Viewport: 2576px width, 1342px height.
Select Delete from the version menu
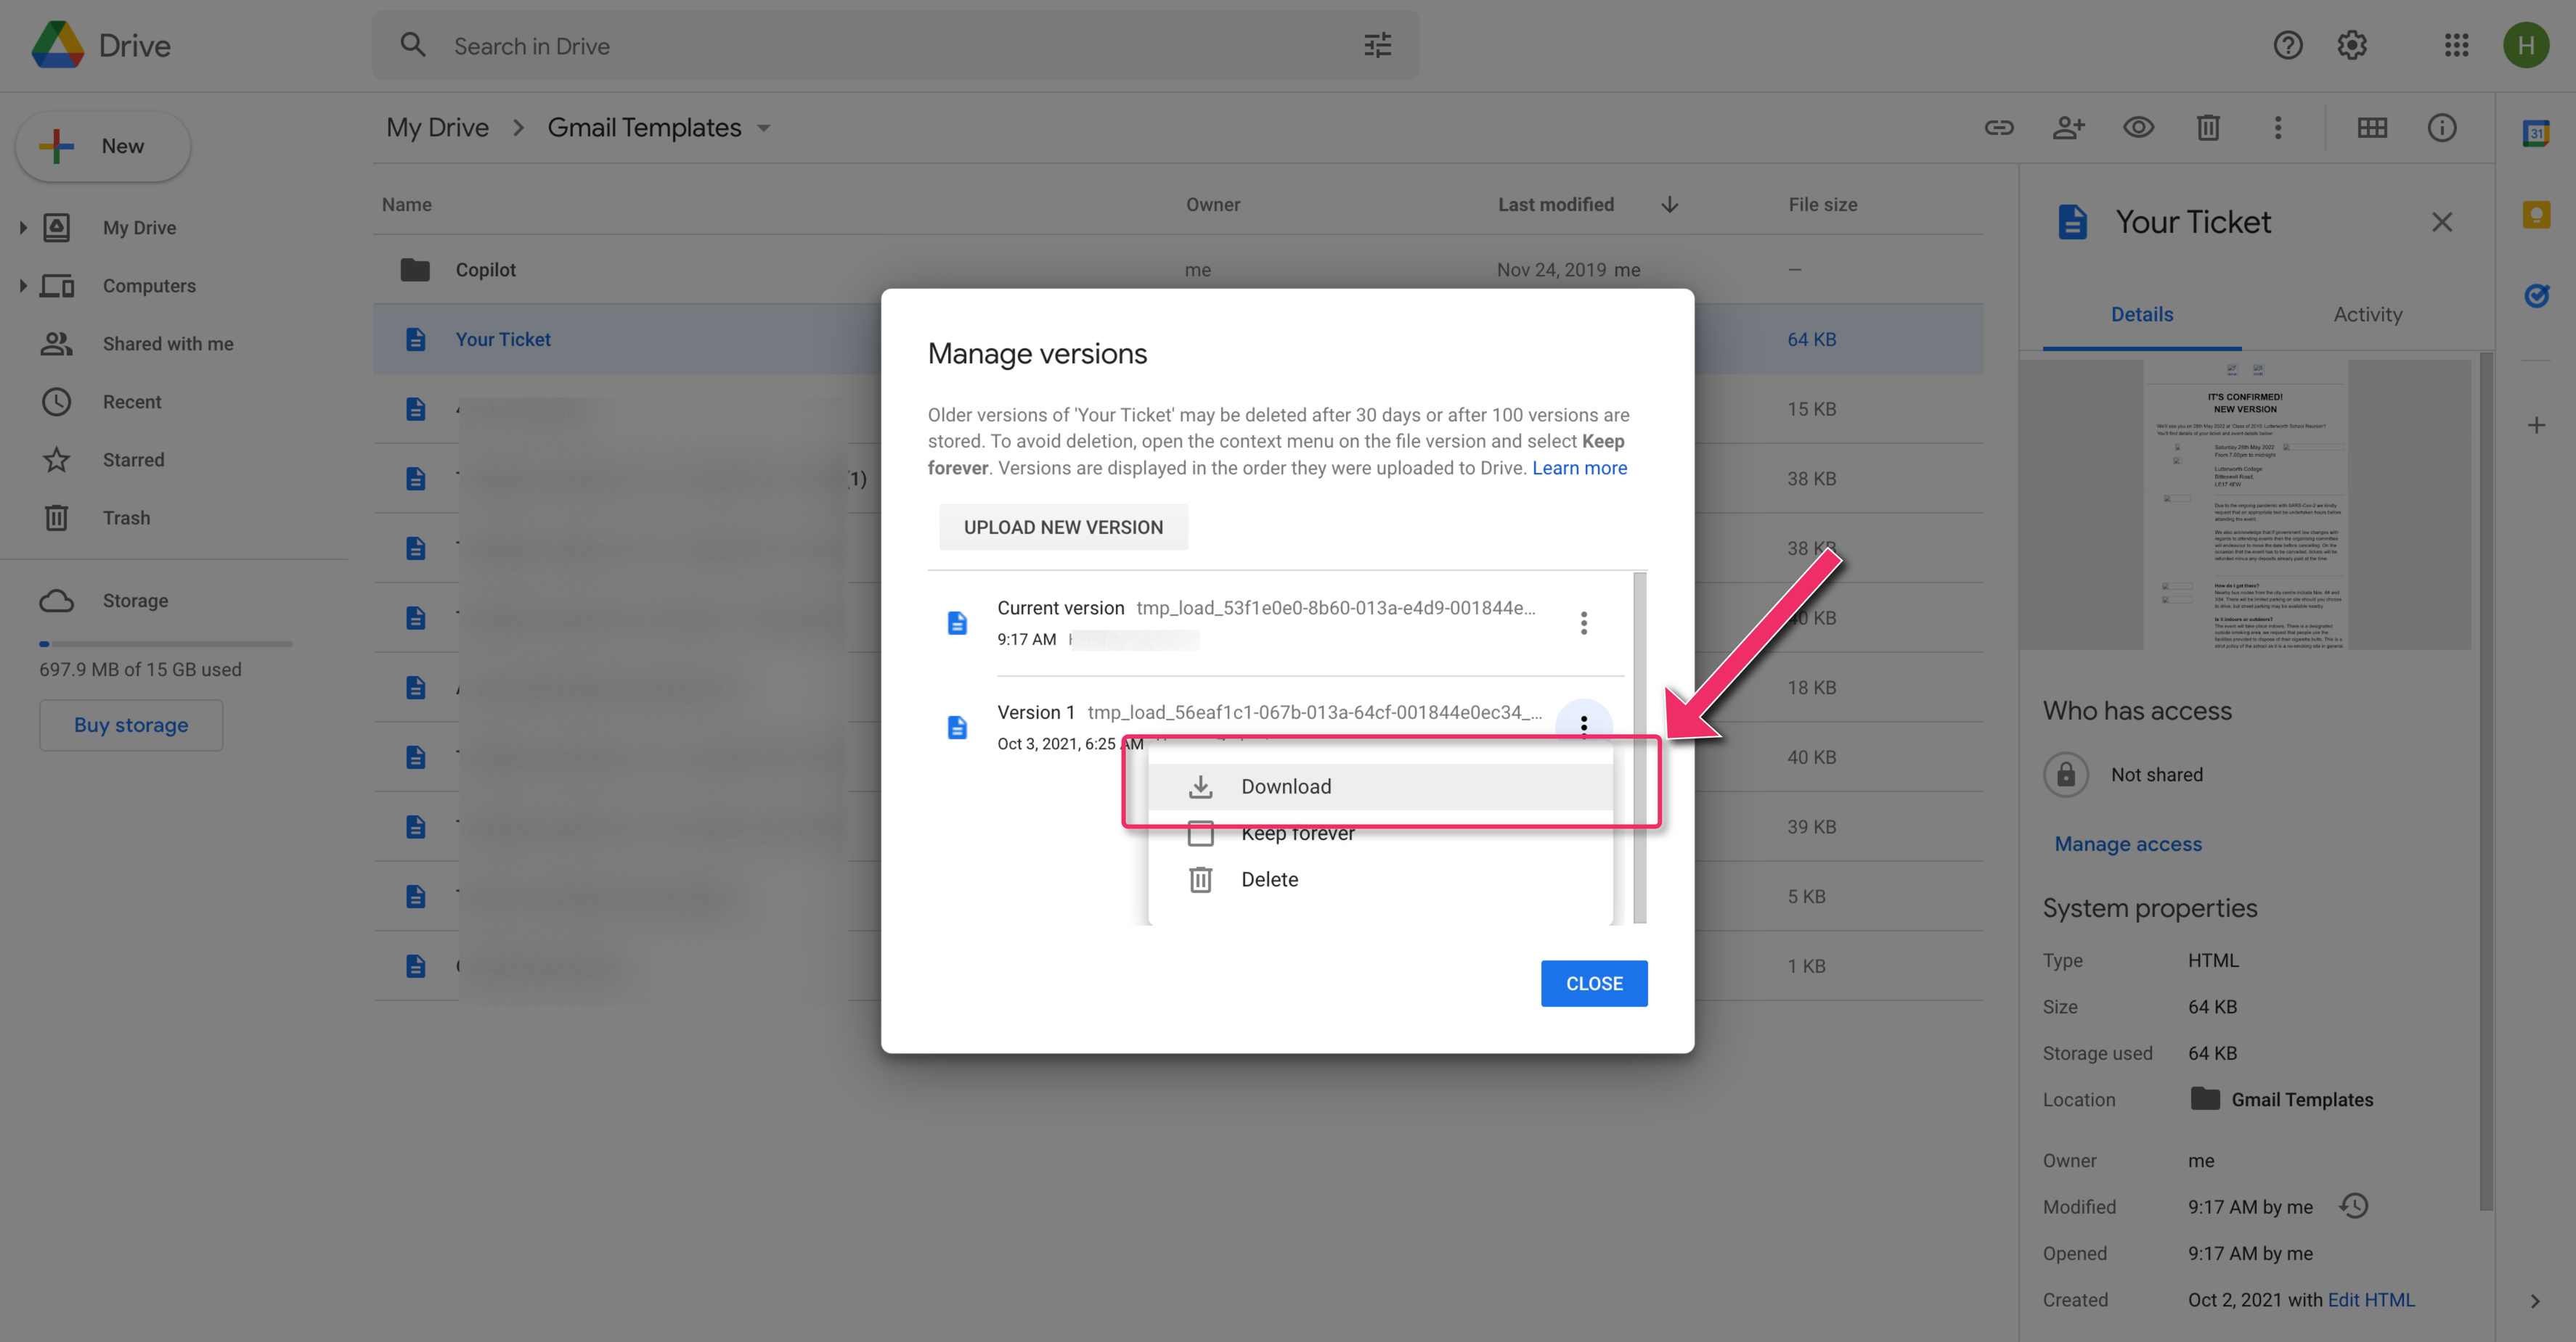1380,879
